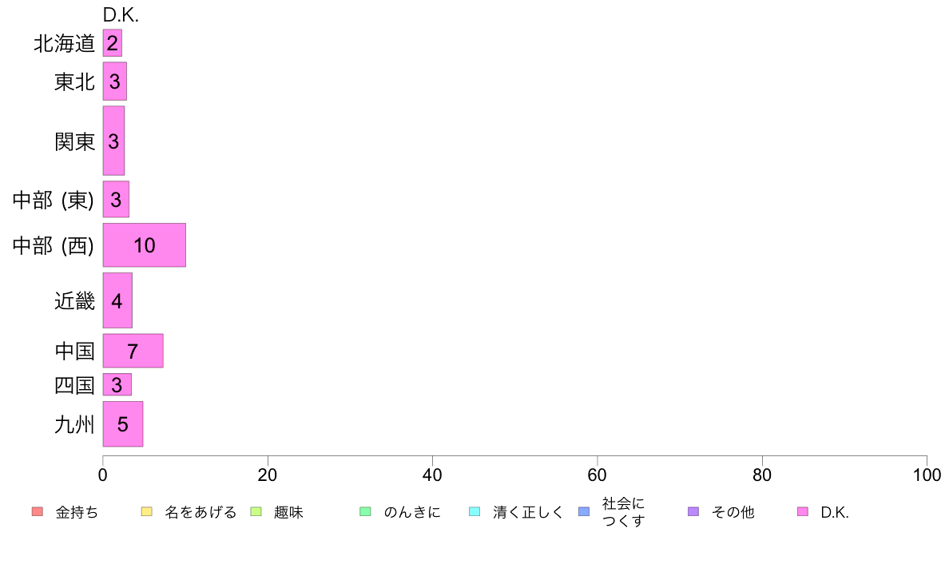
Task: Select the 中部 (西) bar showing 10
Action: 144,245
